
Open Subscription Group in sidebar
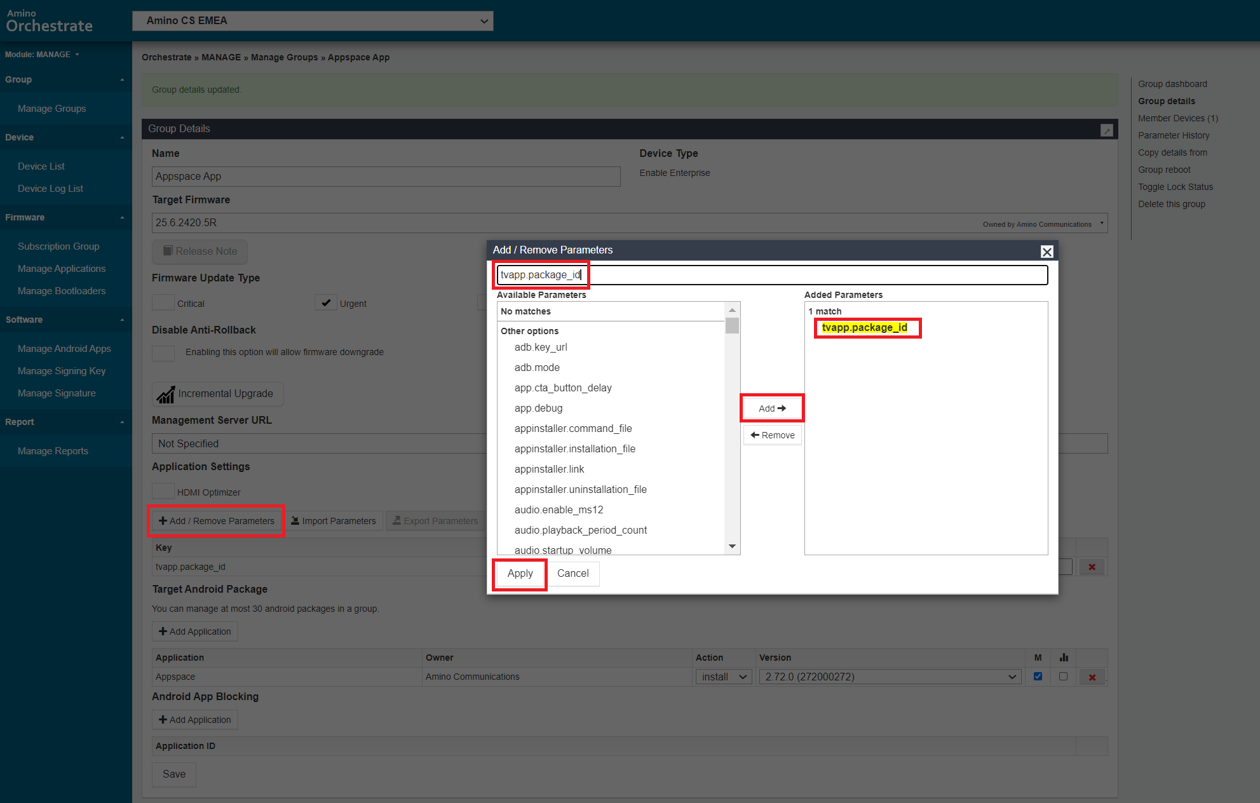(58, 246)
